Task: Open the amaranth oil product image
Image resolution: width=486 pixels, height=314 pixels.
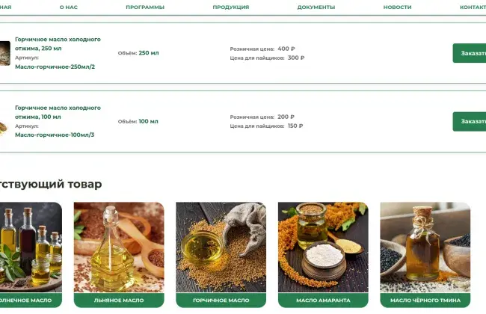Action: [x=323, y=247]
